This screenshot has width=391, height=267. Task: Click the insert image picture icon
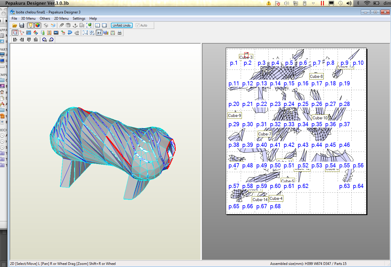(x=56, y=33)
